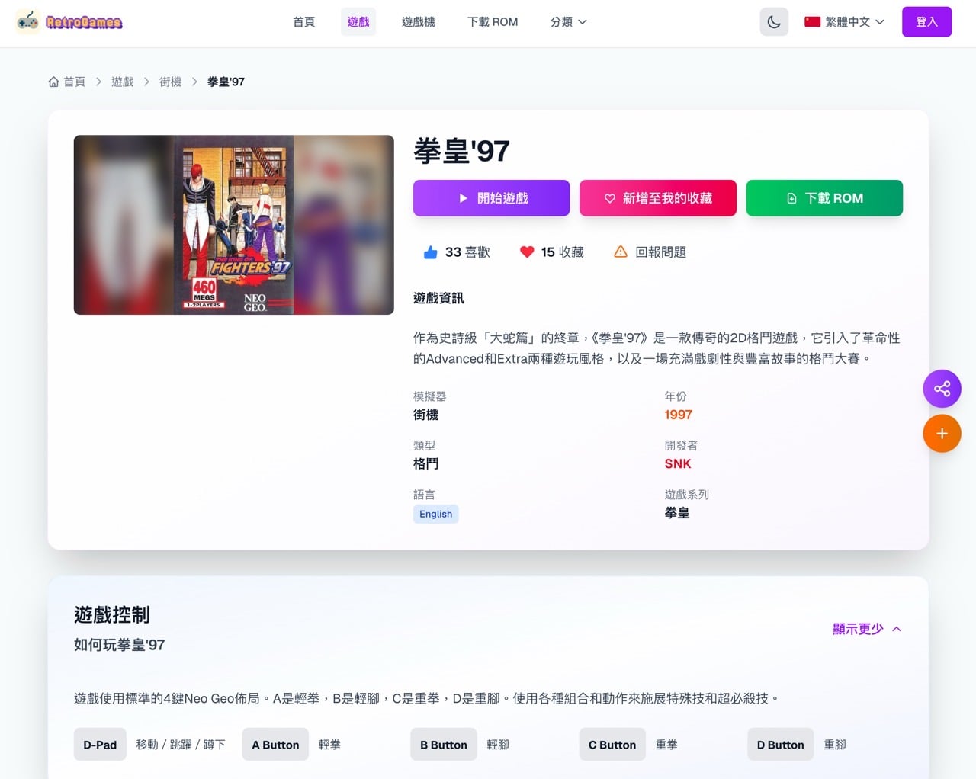The image size is (976, 779).
Task: Click the C Button chip
Action: [x=612, y=745]
